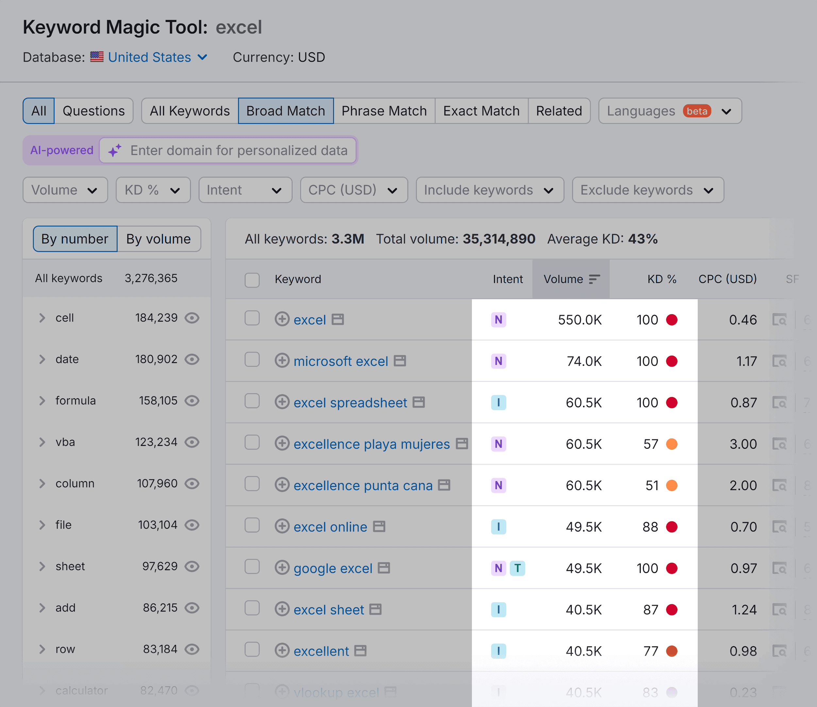Switch to Exact Match tab
Screen dimensions: 817x707
pos(481,111)
